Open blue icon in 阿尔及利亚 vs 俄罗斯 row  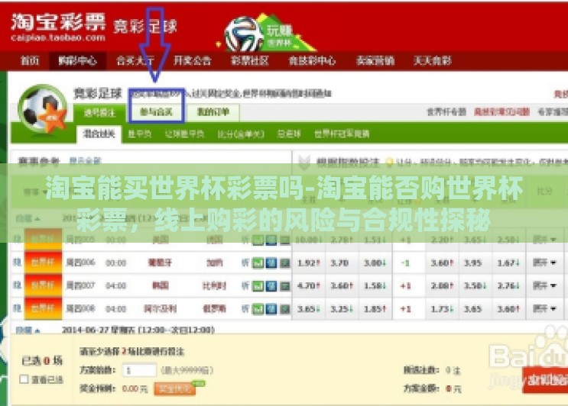pyautogui.click(x=271, y=309)
